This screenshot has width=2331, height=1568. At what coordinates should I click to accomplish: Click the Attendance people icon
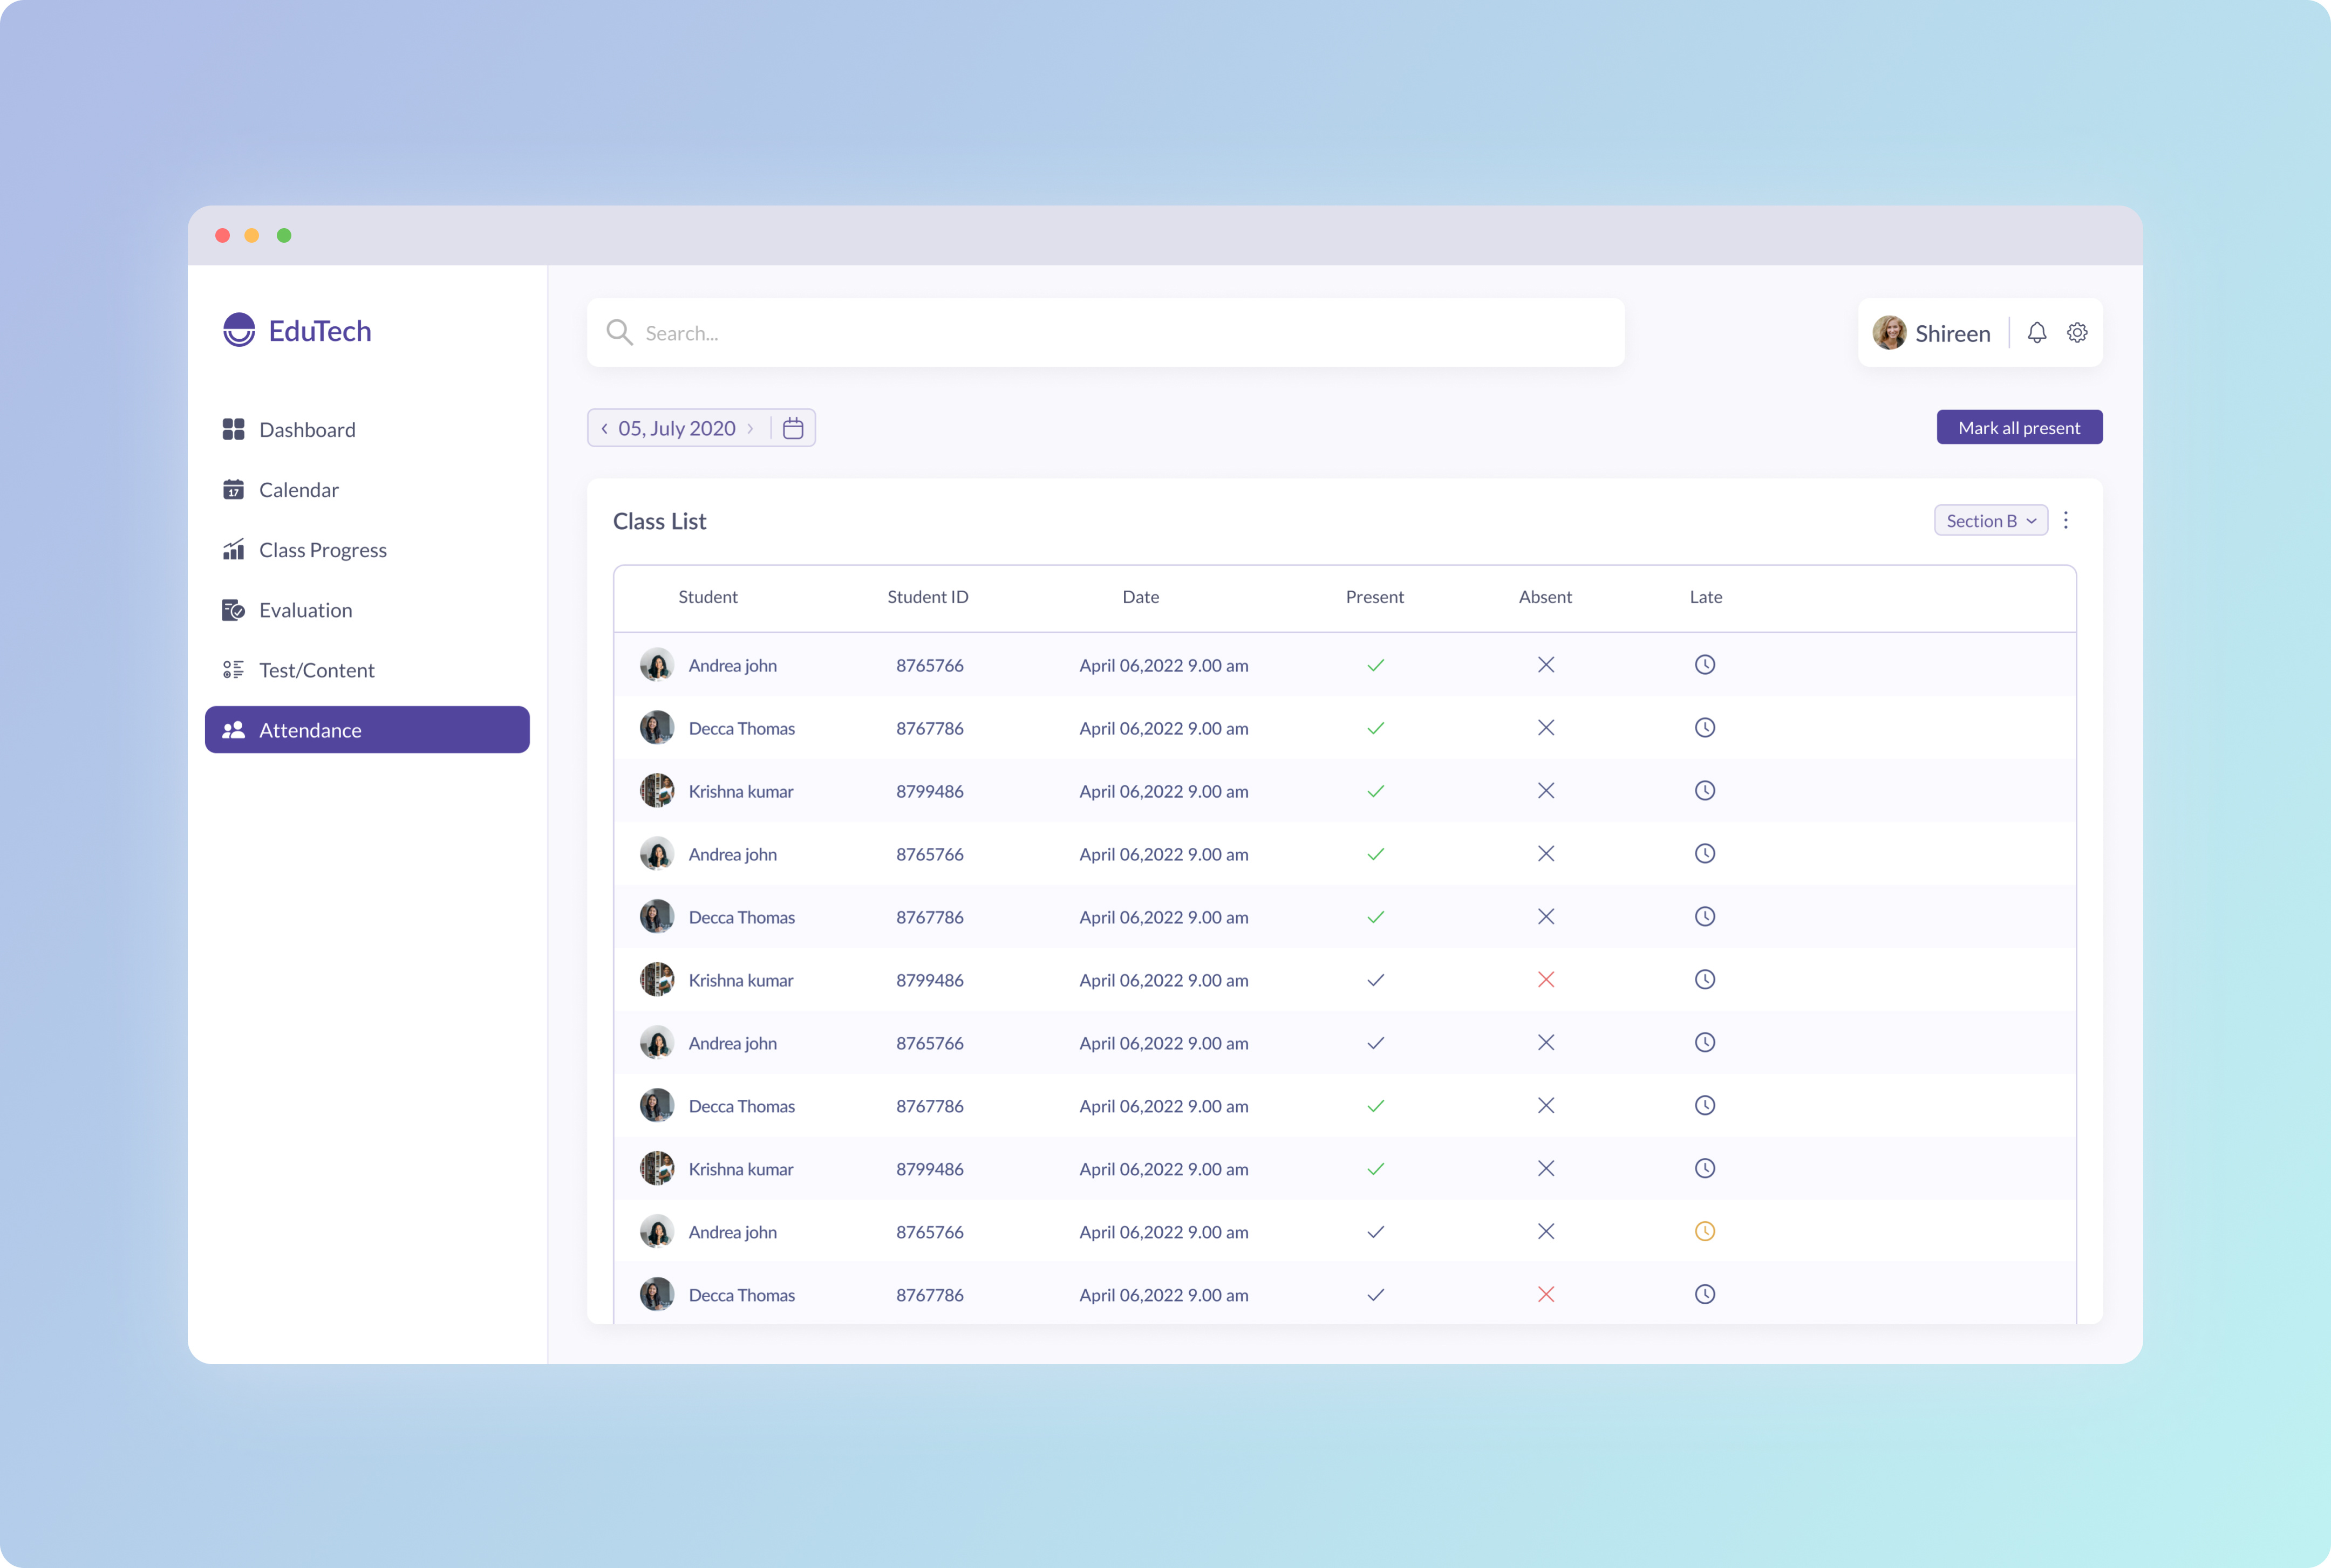click(x=234, y=730)
